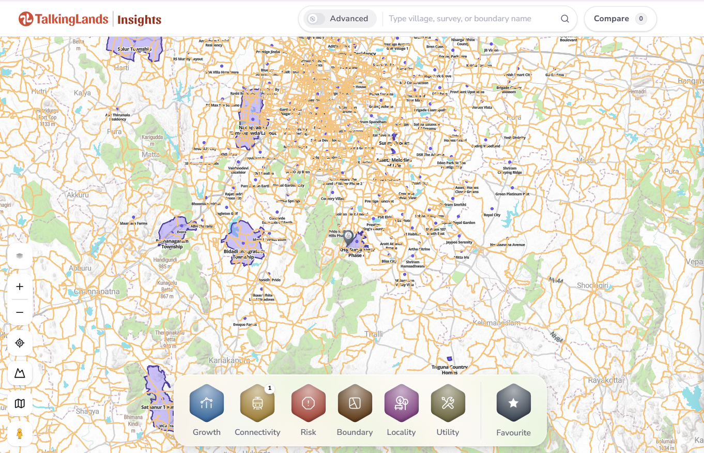Open the Favourite star hexagon
Image resolution: width=704 pixels, height=453 pixels.
click(513, 403)
